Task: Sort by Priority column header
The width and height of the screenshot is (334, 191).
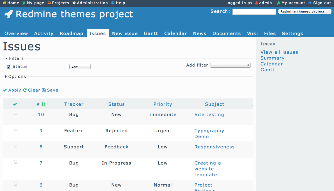Action: tap(163, 104)
